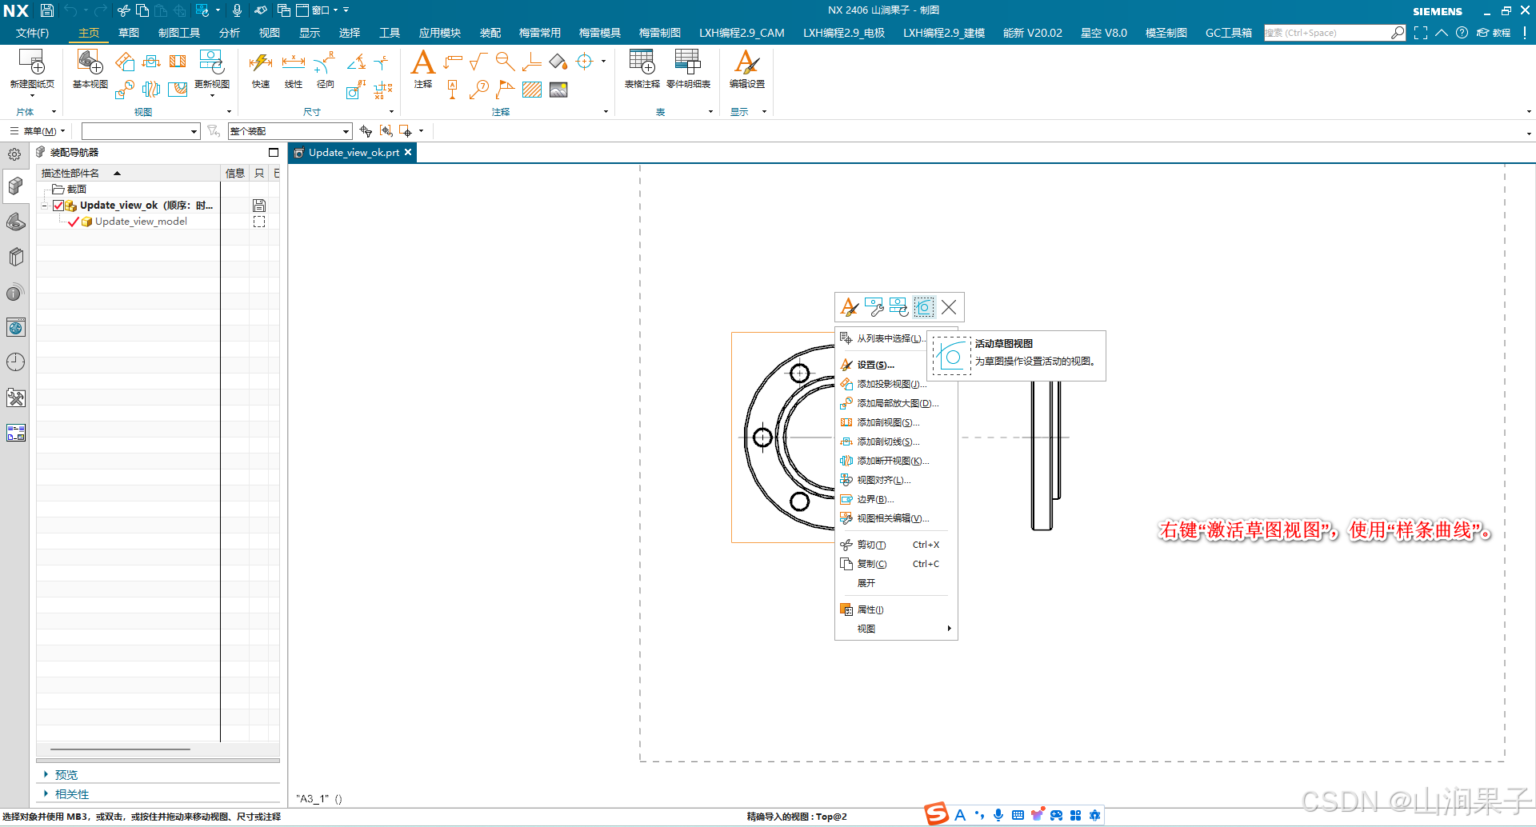Viewport: 1536px width, 827px height.
Task: Click the Active Sketch View icon in popup toolbar
Action: point(924,307)
